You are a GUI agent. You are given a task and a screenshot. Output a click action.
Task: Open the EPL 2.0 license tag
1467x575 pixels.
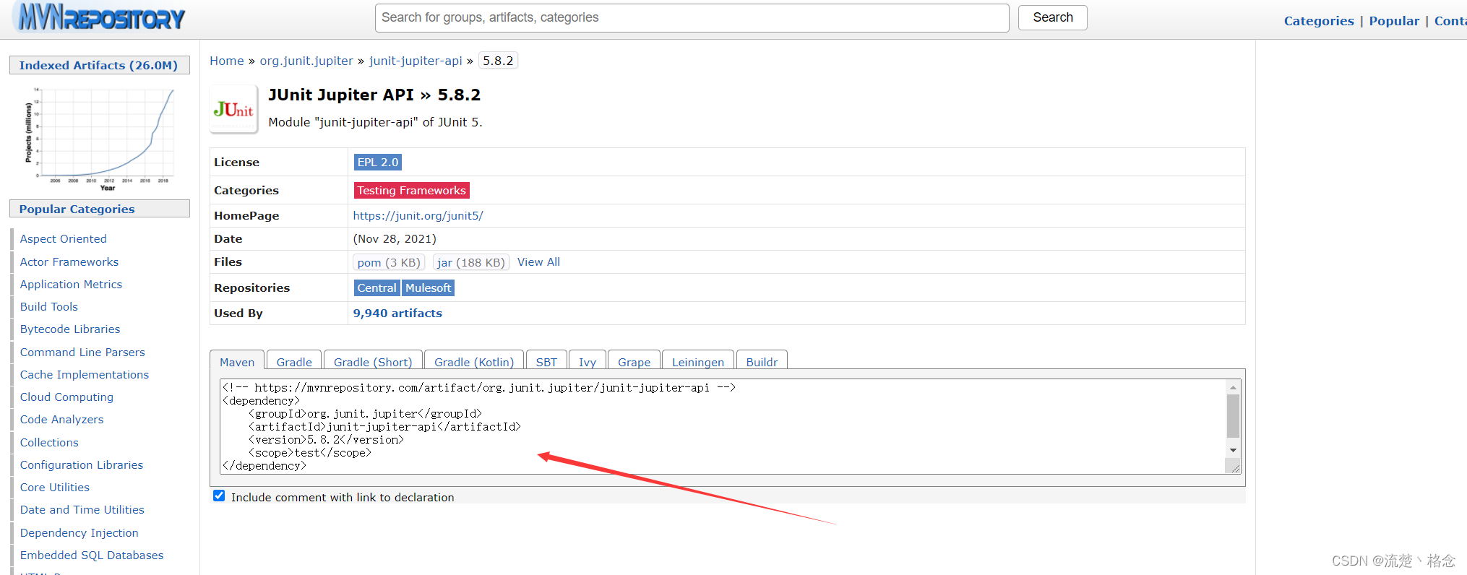(x=378, y=162)
